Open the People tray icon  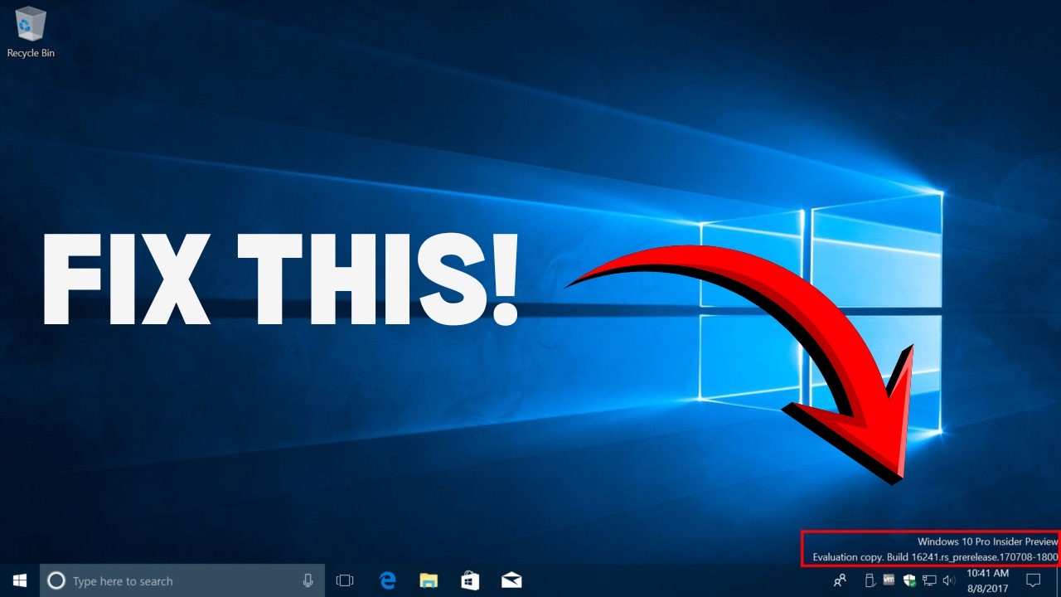pyautogui.click(x=841, y=580)
